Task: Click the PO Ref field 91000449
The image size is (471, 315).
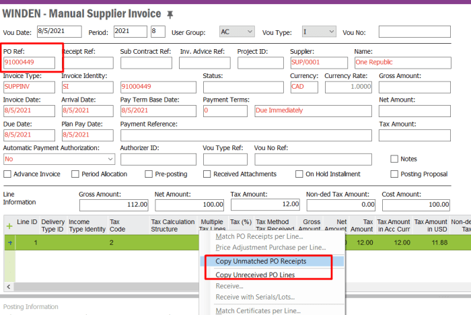Action: tap(29, 63)
